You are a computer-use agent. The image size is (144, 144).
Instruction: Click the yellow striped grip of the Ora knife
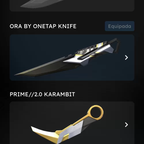(92, 48)
